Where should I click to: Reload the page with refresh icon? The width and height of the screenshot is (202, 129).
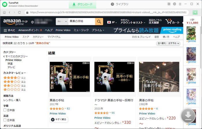click(19, 12)
